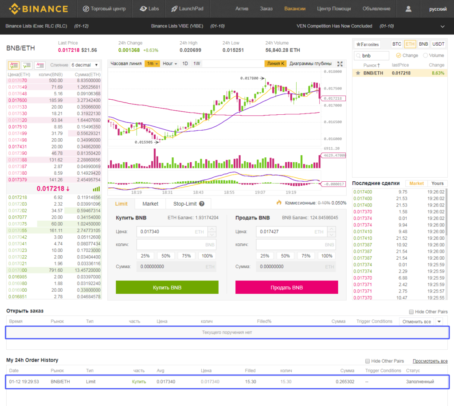Open Просмотреть все link
This screenshot has width=454, height=406.
430,361
